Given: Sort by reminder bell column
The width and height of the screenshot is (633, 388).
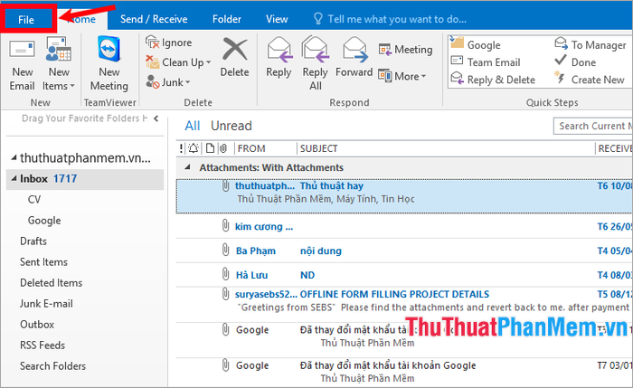Looking at the screenshot, I should pyautogui.click(x=194, y=148).
